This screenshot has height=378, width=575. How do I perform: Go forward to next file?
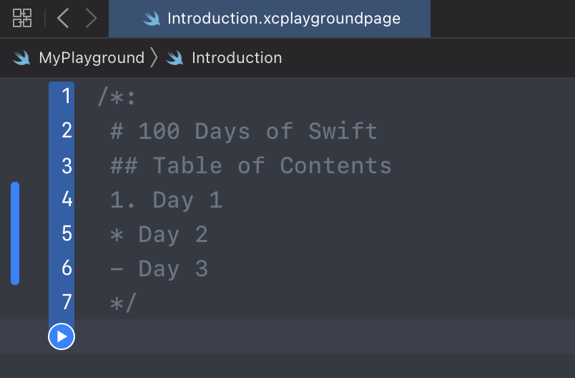(91, 18)
